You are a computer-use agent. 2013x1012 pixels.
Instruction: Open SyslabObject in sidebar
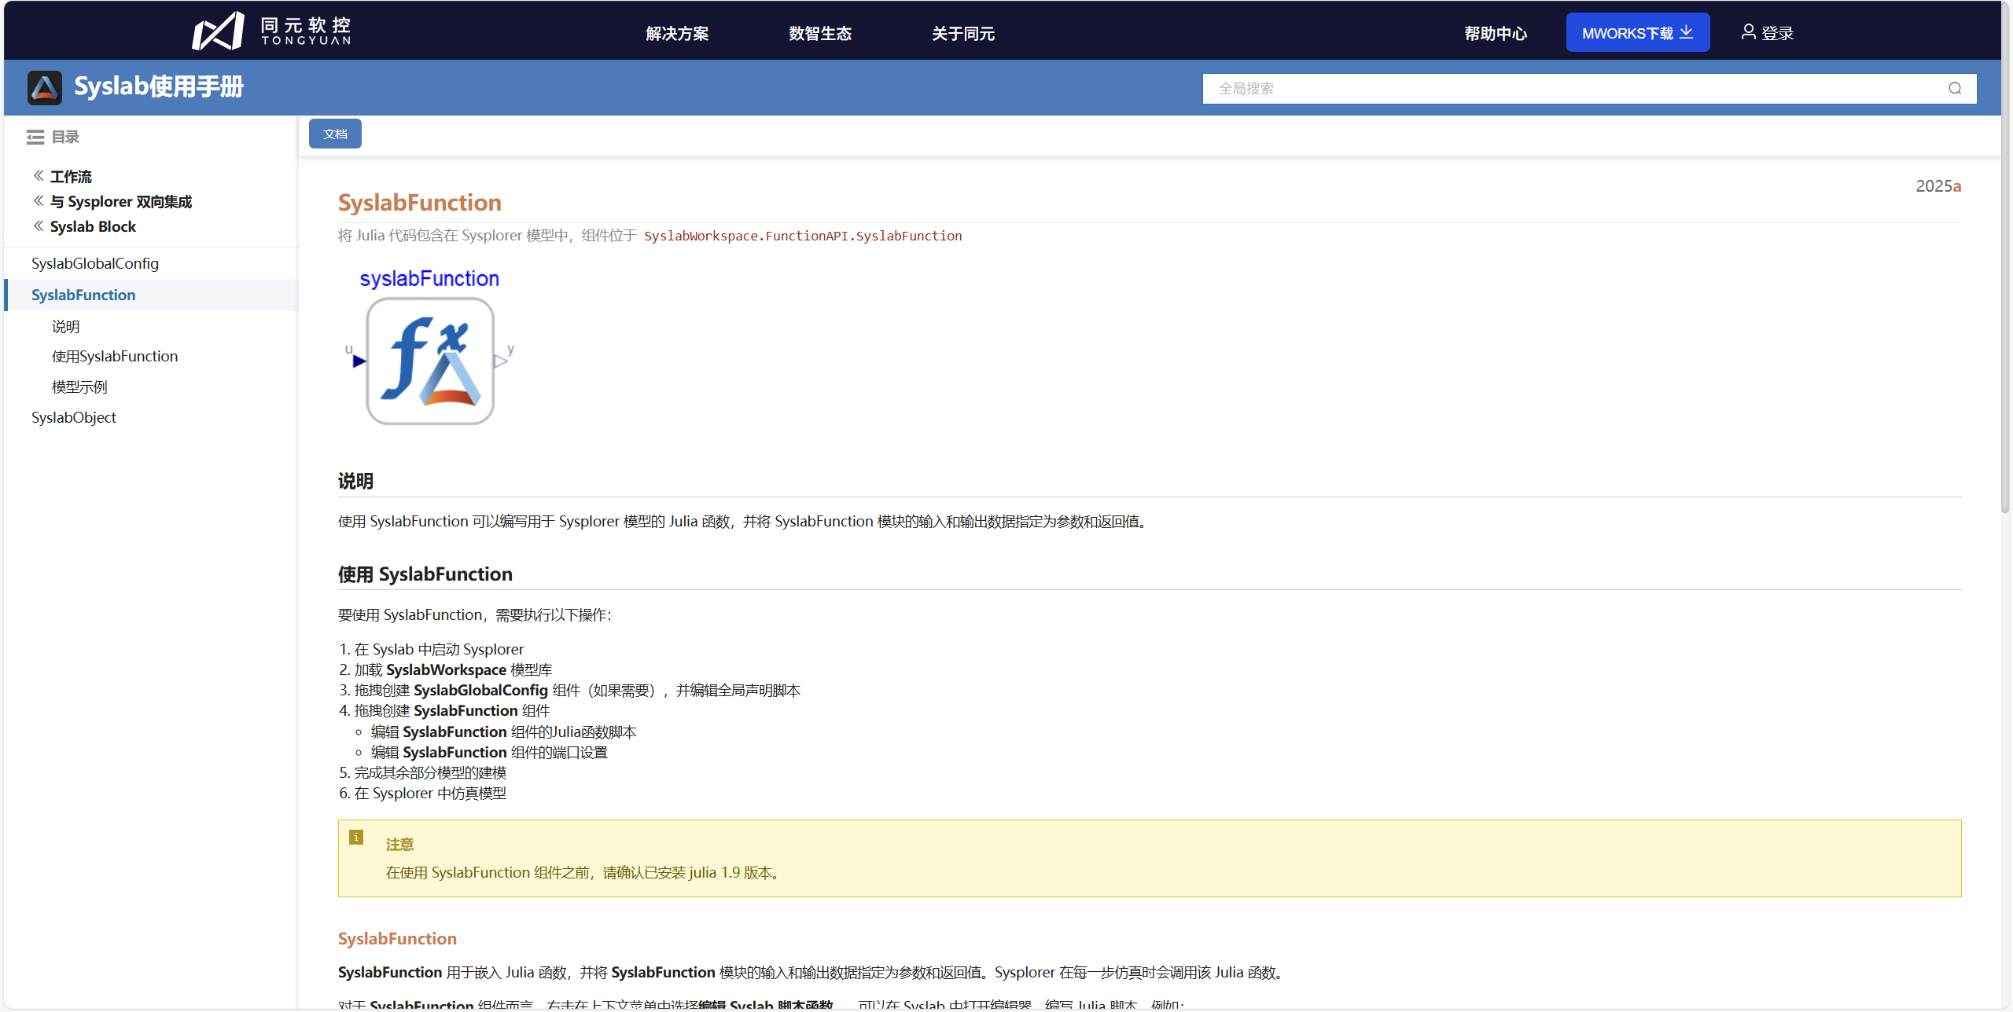coord(74,418)
